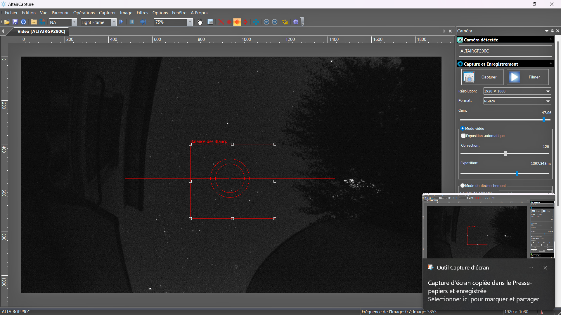Click the blue clock icon in the toolbar
Viewport: 561px width, 315px height.
[x=24, y=22]
